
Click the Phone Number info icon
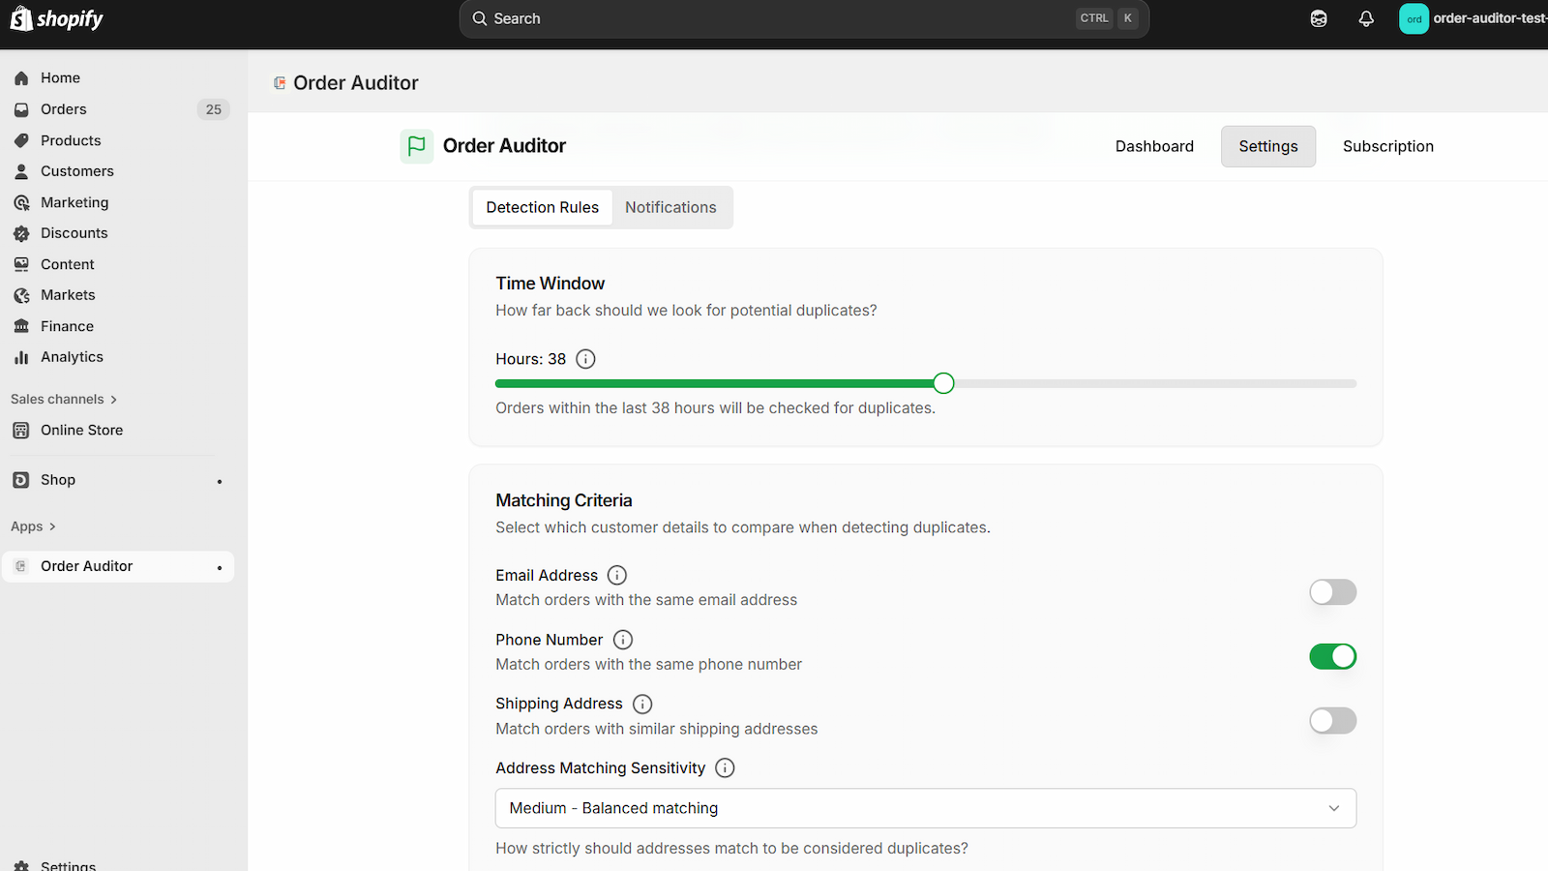coord(622,640)
